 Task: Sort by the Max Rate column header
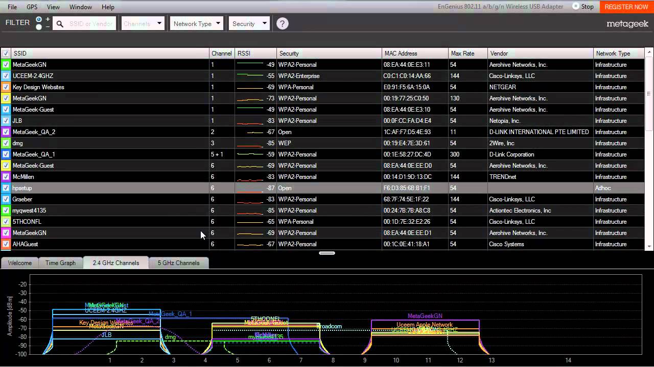point(468,53)
